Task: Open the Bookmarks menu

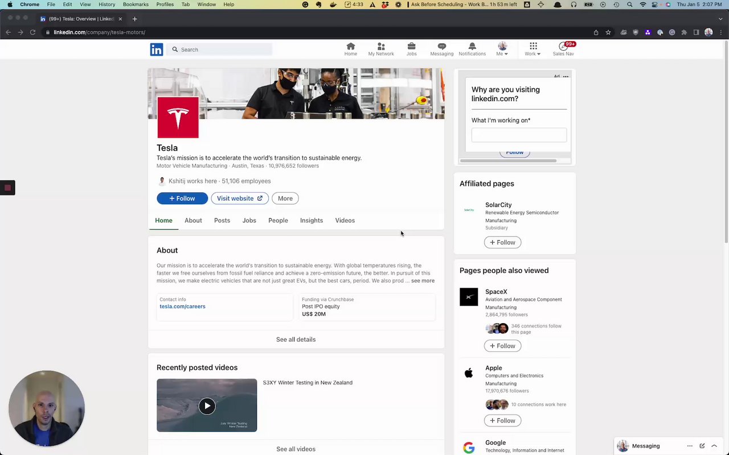Action: click(136, 5)
